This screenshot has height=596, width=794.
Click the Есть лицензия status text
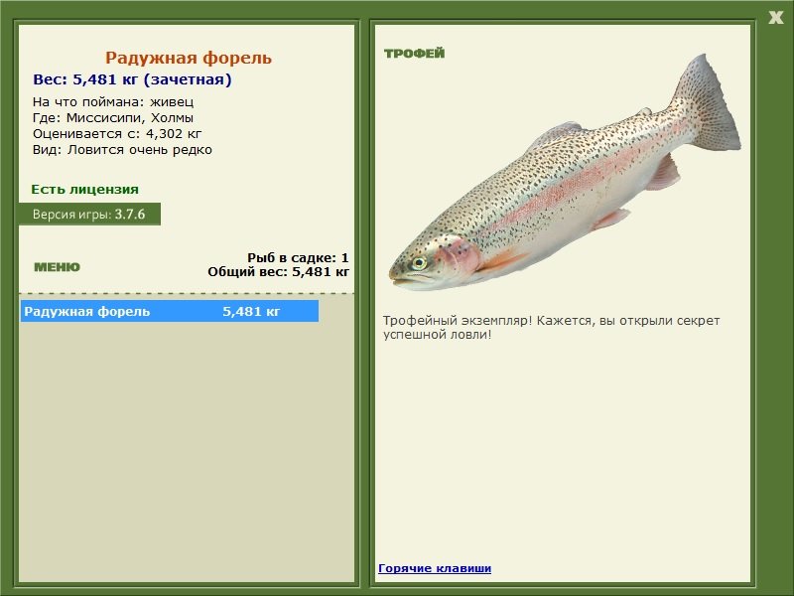pos(84,190)
